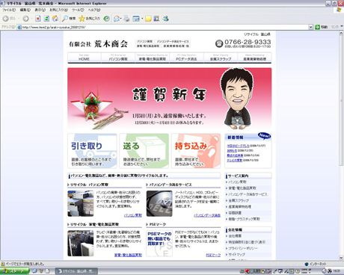Click the 持ち込み banner button
The image size is (344, 275).
coord(196,151)
